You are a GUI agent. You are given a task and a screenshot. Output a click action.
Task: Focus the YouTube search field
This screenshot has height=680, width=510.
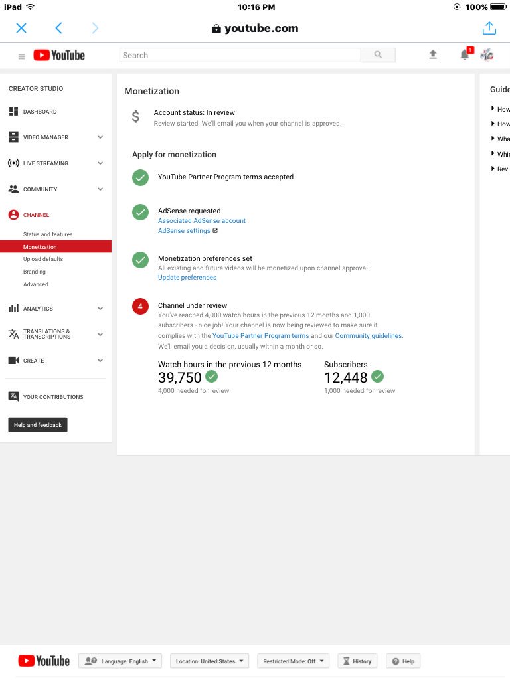click(240, 55)
